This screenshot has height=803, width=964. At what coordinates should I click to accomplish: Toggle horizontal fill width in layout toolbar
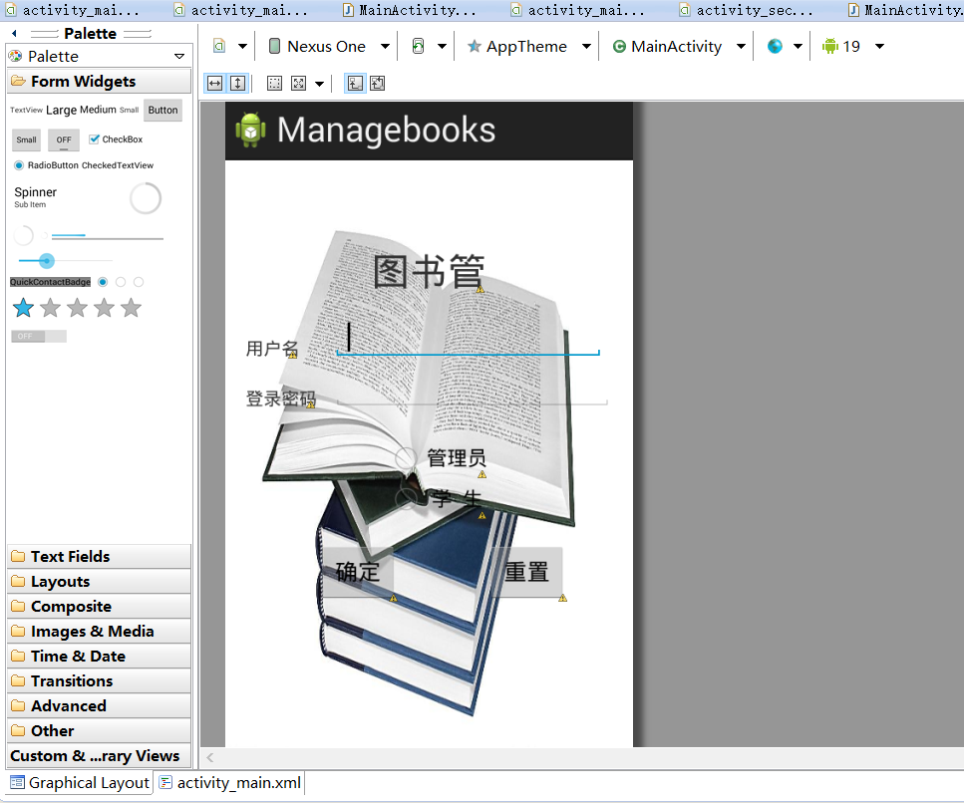click(214, 83)
